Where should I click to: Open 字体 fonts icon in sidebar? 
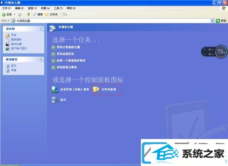point(8,35)
